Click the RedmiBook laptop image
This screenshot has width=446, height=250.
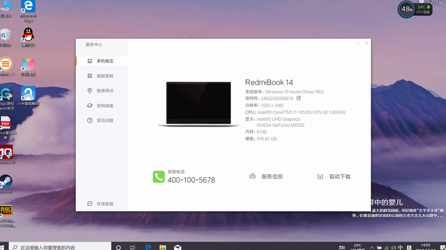(x=198, y=104)
